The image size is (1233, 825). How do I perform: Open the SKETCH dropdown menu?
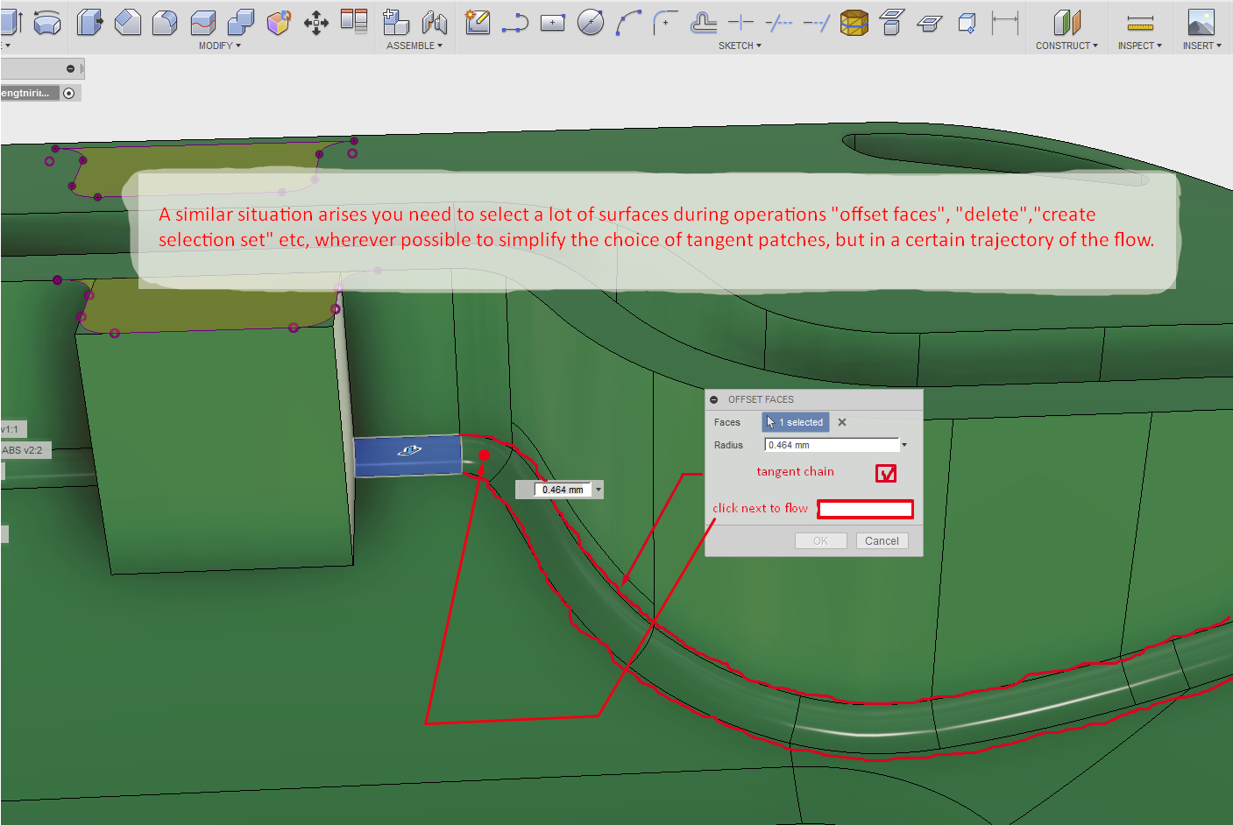coord(740,46)
